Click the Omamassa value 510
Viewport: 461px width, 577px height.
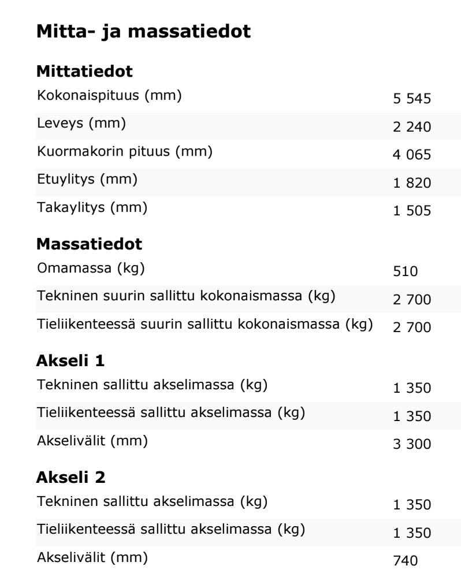pos(406,271)
